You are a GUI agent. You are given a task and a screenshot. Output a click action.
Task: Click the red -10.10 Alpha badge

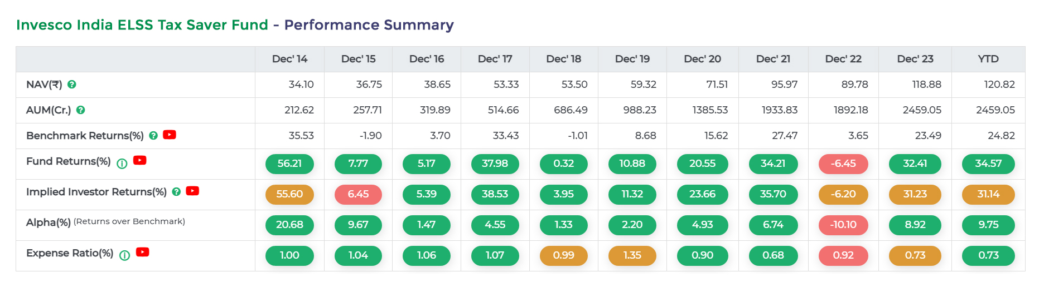843,225
